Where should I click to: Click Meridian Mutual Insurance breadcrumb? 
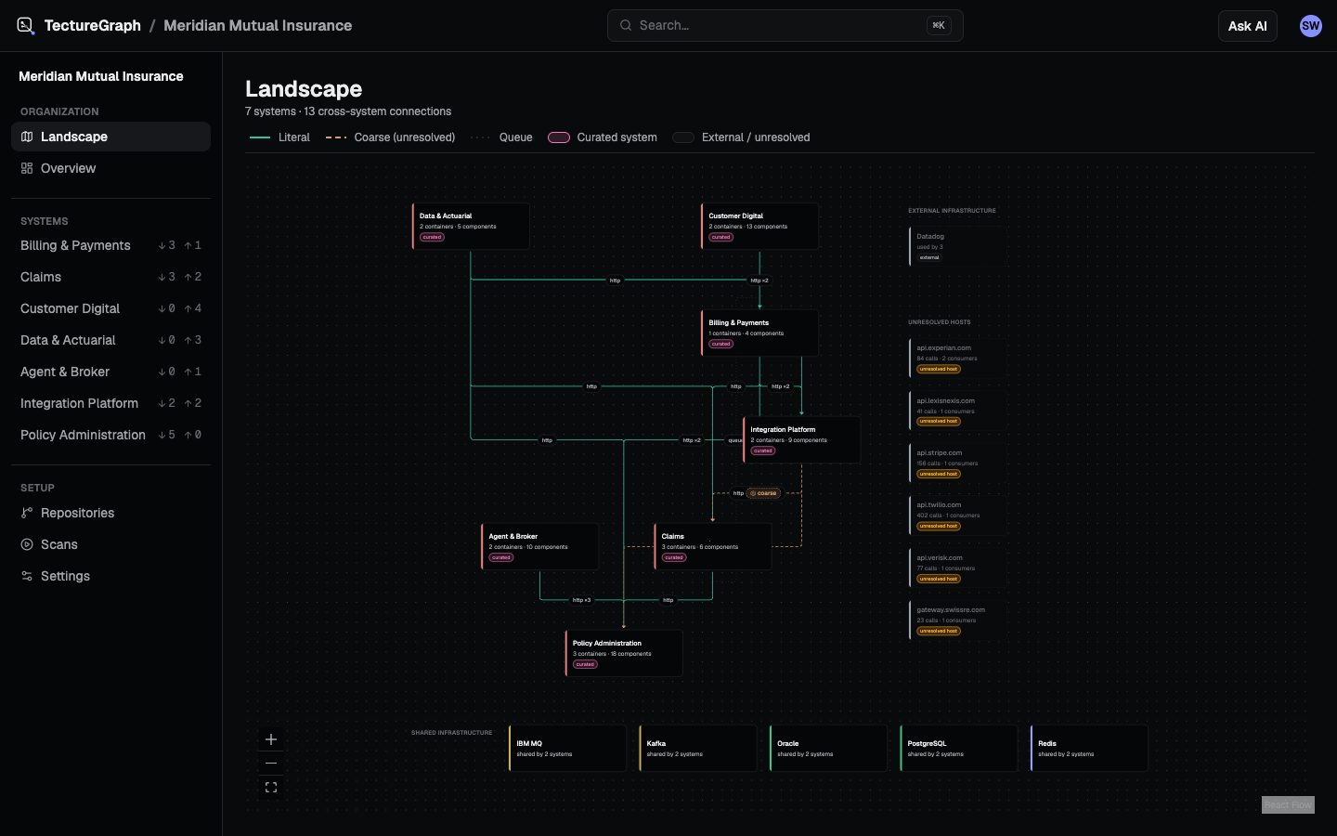click(257, 26)
